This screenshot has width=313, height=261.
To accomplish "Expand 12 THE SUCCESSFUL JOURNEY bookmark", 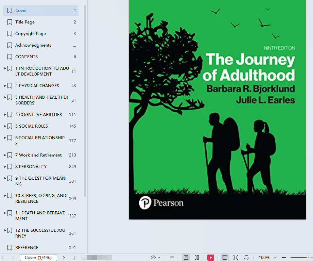I will click(x=5, y=230).
